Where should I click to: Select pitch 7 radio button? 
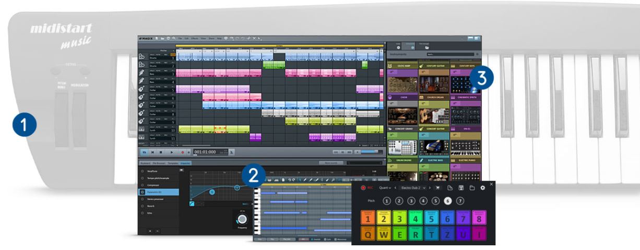[x=460, y=201]
